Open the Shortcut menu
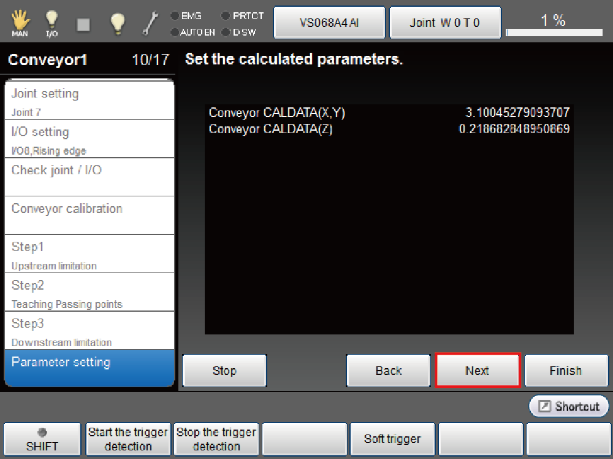 click(569, 406)
